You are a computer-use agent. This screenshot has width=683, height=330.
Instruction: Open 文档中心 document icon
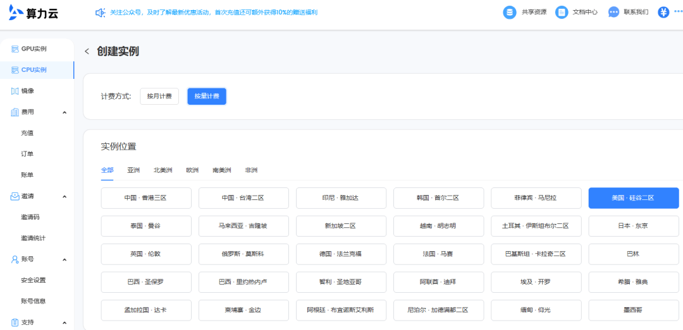[x=562, y=12]
